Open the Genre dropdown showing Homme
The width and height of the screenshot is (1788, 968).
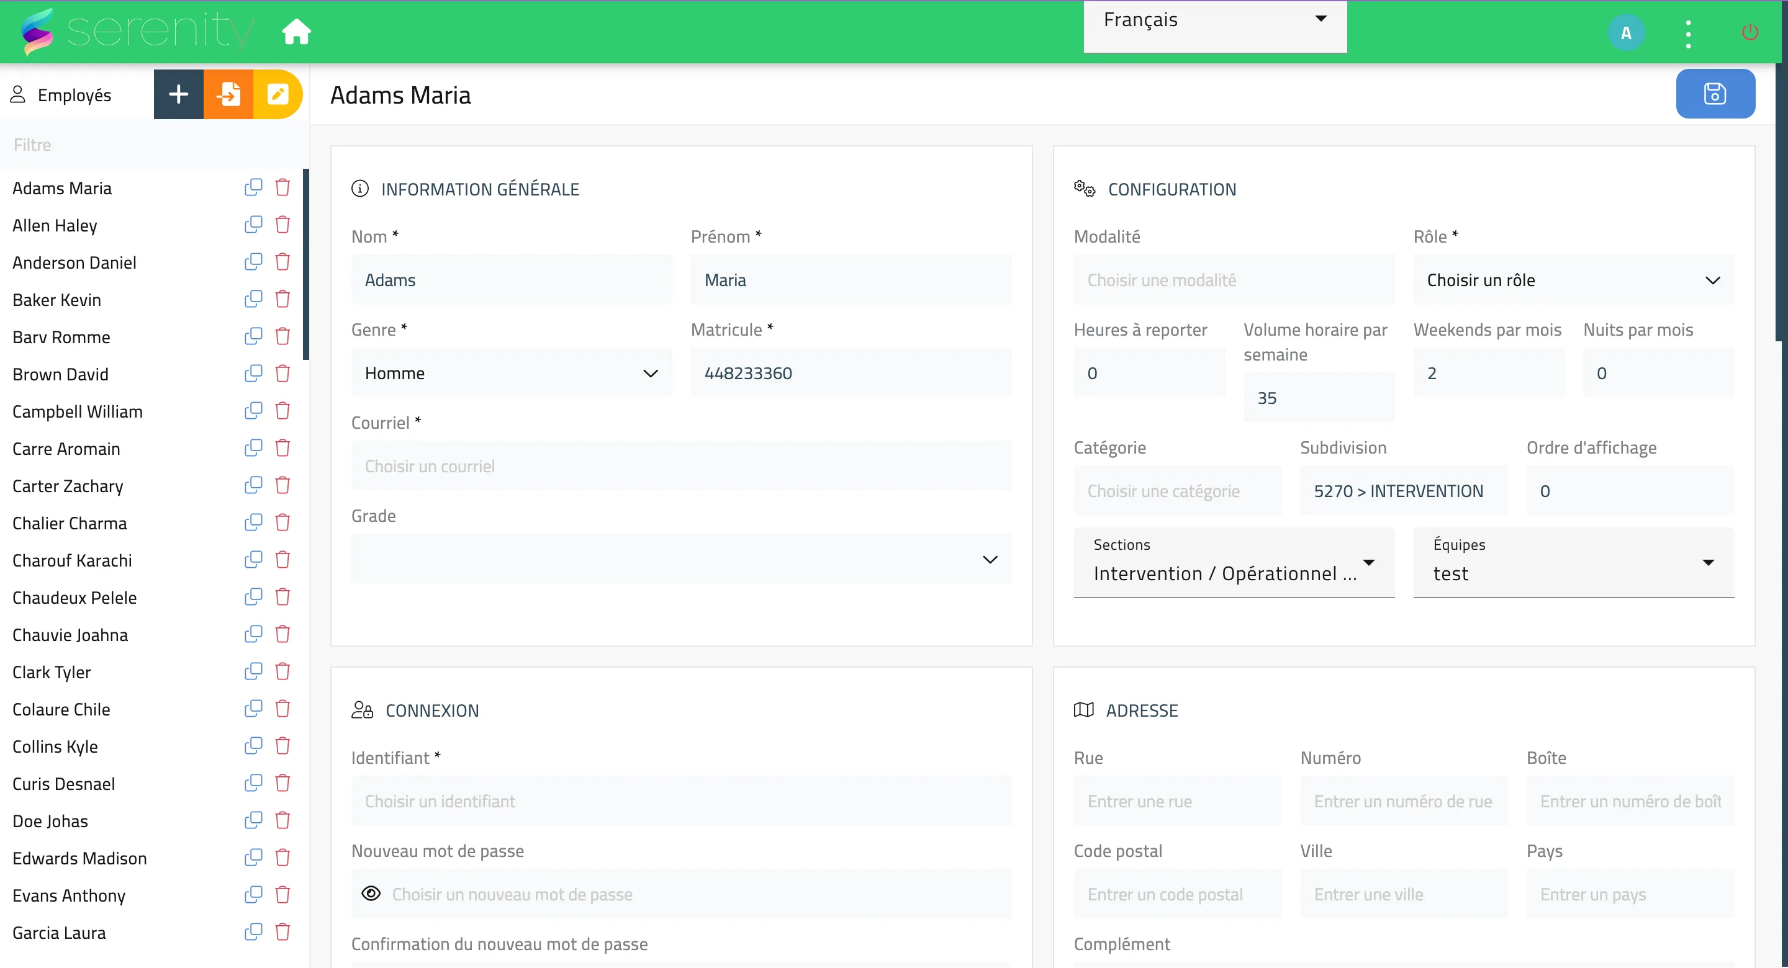[512, 374]
